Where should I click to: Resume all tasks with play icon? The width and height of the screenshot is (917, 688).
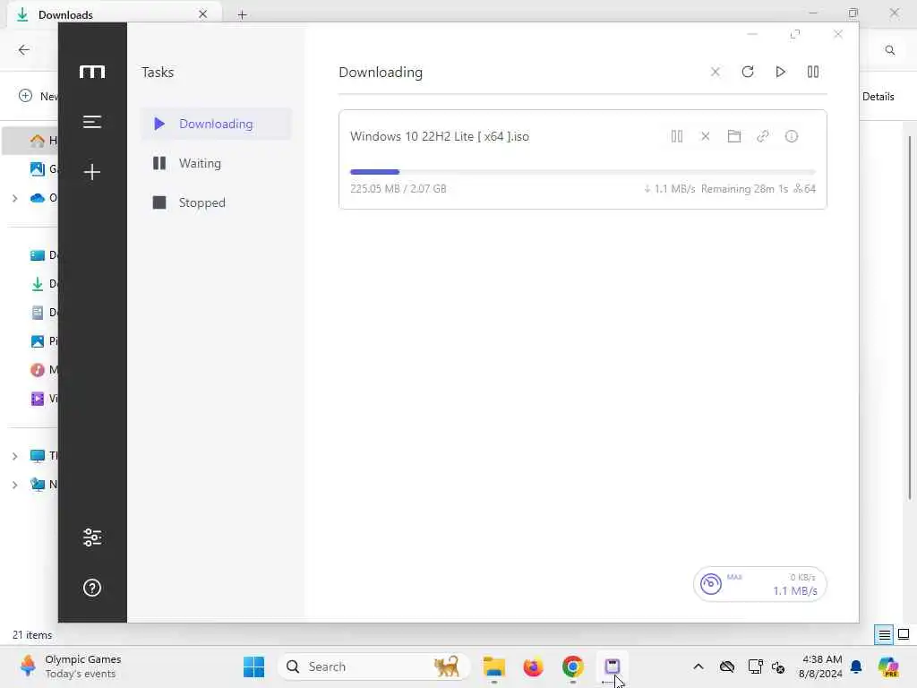(x=780, y=72)
